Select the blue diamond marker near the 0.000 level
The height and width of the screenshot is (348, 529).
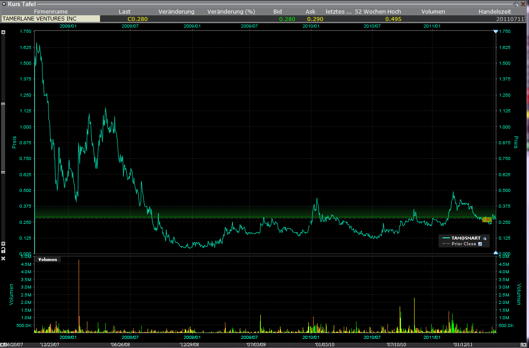pyautogui.click(x=495, y=252)
